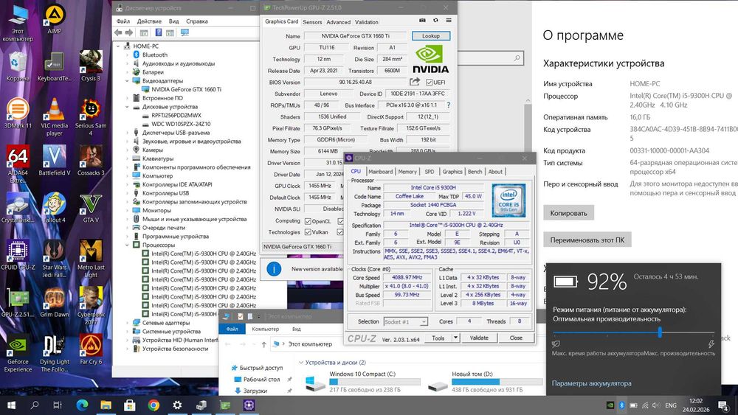Screen dimensions: 738x415
Task: Click GPU-Z screenshot camera icon
Action: click(422, 20)
